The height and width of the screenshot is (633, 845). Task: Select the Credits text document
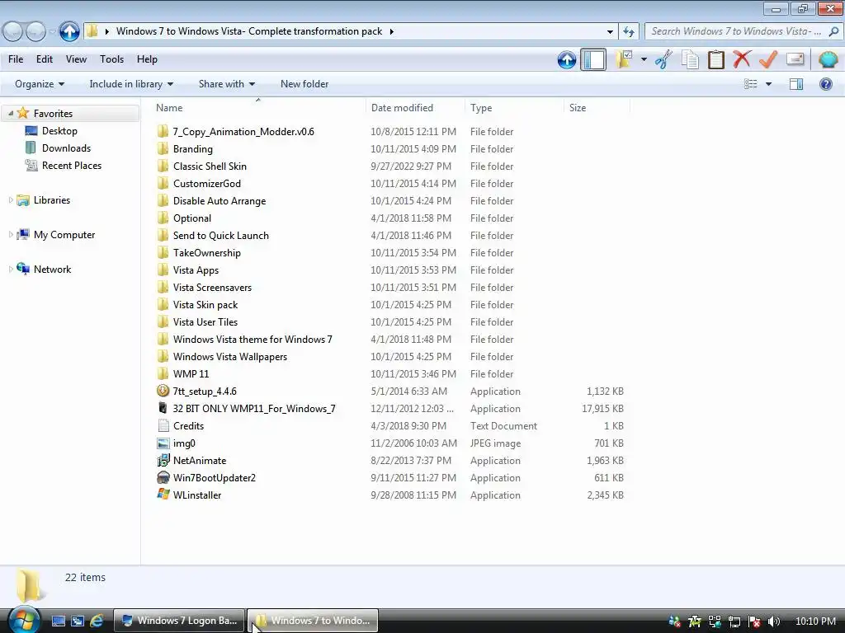[x=189, y=426]
